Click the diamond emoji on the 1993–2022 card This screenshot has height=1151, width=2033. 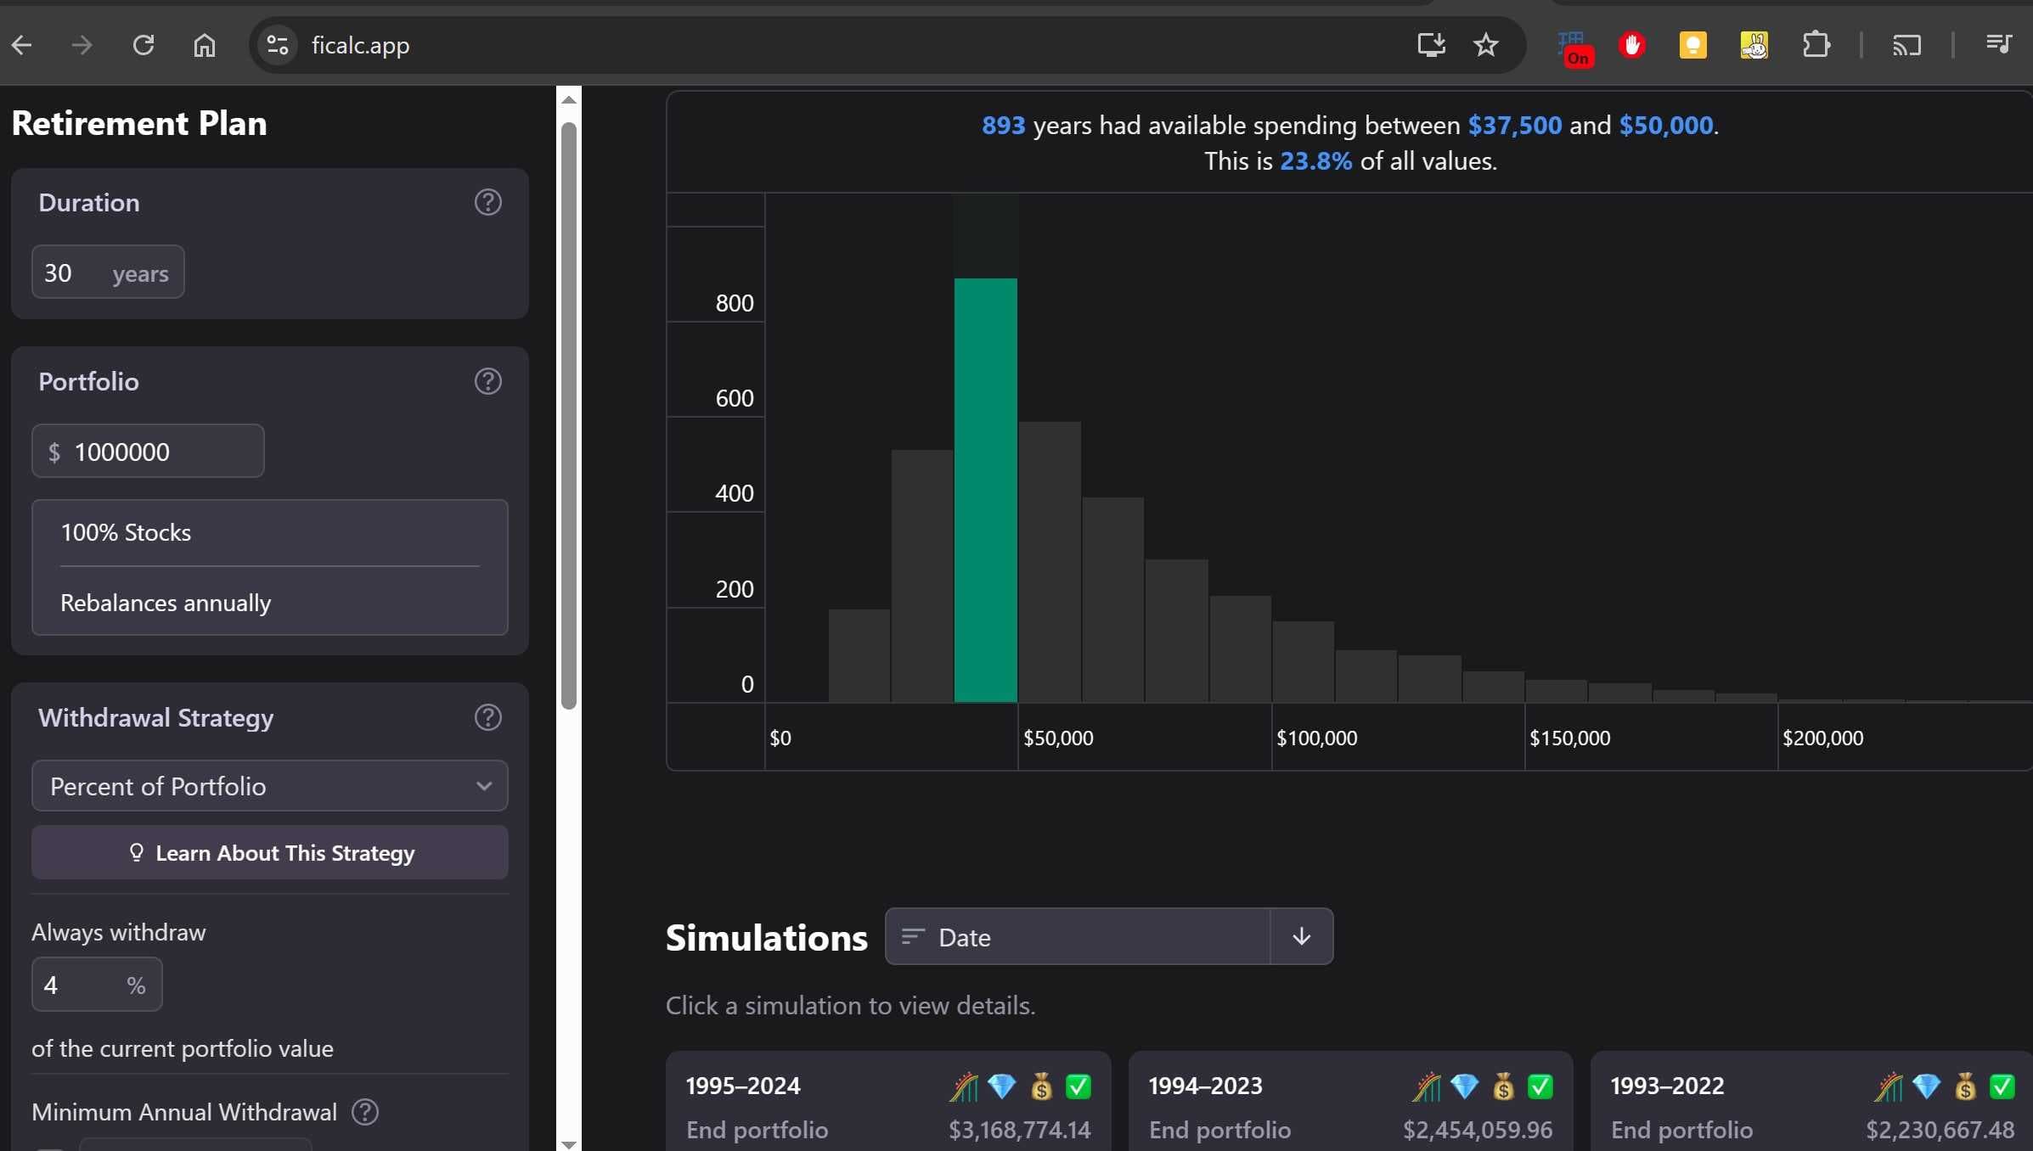click(x=1926, y=1086)
